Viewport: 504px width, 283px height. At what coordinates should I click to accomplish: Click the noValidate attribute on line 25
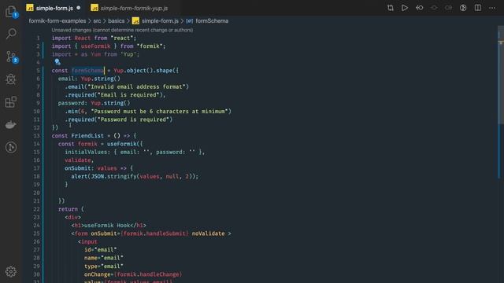(208, 233)
